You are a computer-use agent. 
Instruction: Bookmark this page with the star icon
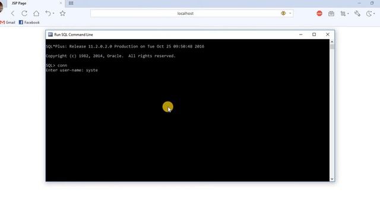(x=62, y=13)
